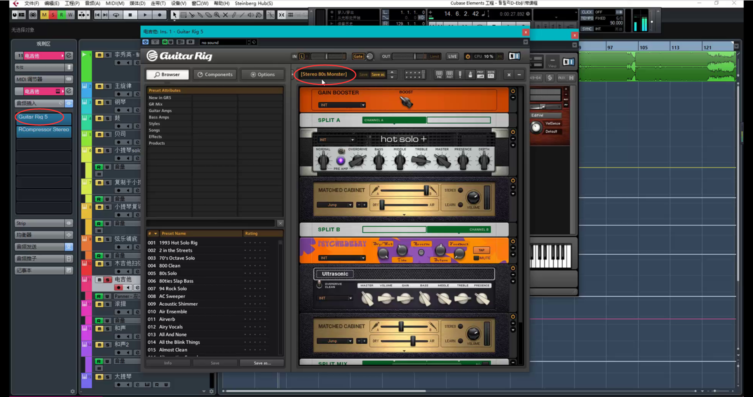Viewport: 753px width, 397px height.
Task: Select the Eraser tool in Cubase toolbar
Action: tap(209, 15)
